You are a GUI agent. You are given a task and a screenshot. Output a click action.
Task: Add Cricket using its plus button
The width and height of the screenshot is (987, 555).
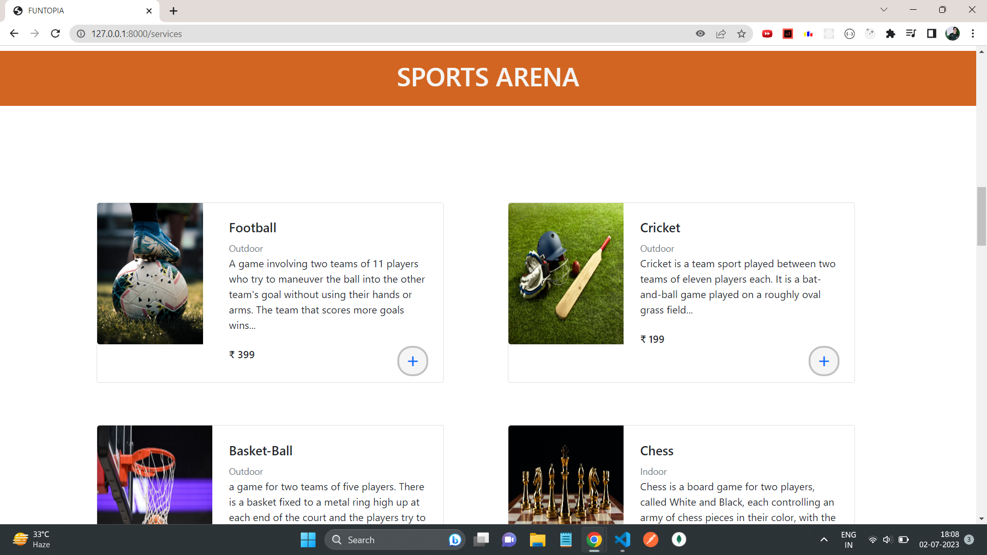(x=824, y=361)
